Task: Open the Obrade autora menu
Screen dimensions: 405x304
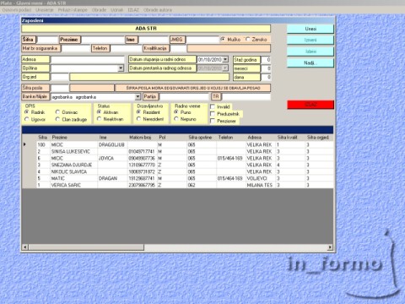Action: coord(158,10)
